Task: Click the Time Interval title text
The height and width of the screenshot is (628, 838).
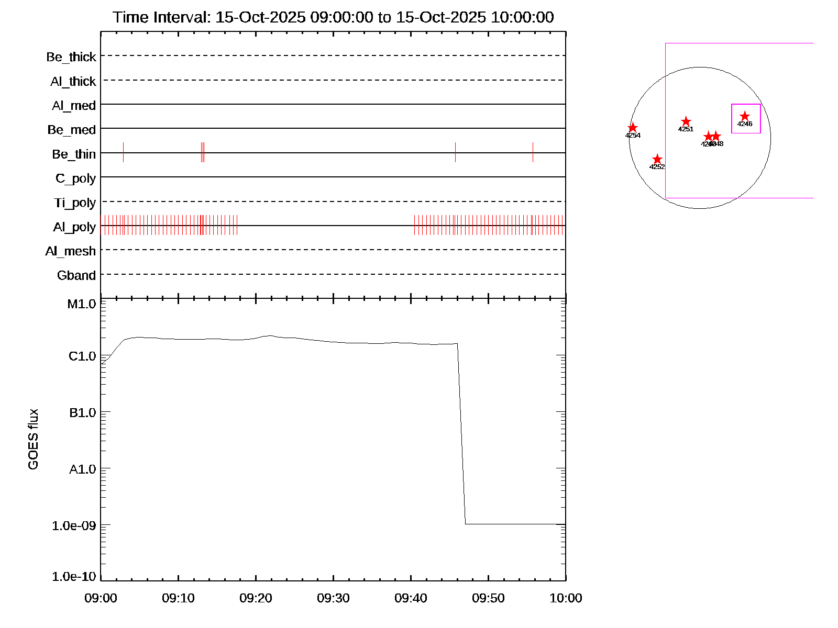Action: coord(333,17)
